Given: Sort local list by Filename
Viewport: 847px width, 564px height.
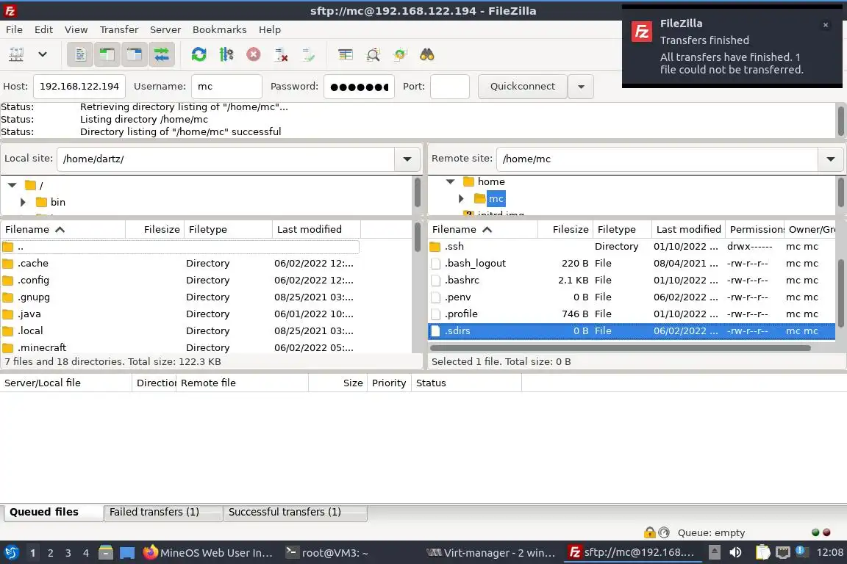Looking at the screenshot, I should pos(62,229).
